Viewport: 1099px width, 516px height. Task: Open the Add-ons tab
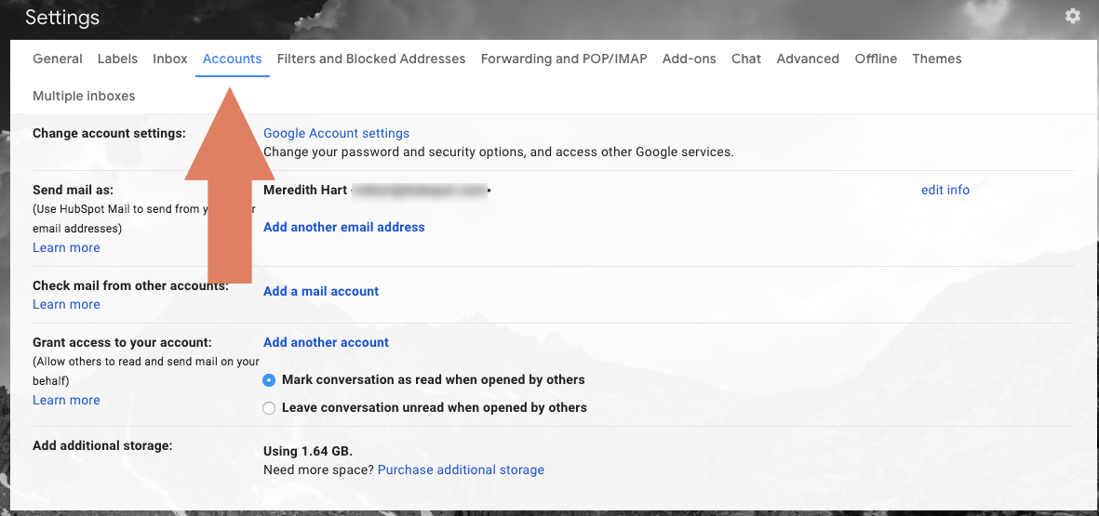point(690,59)
